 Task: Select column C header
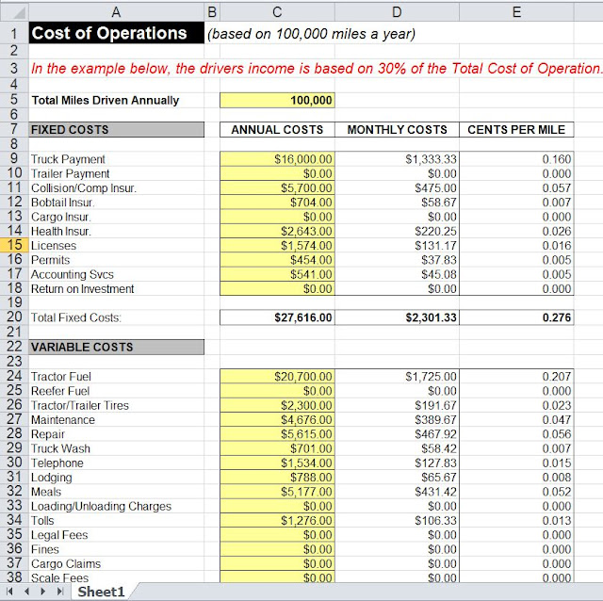[x=277, y=12]
